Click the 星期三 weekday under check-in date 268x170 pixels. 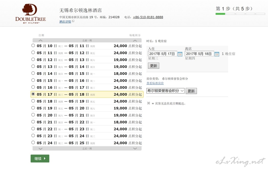pyautogui.click(x=153, y=58)
